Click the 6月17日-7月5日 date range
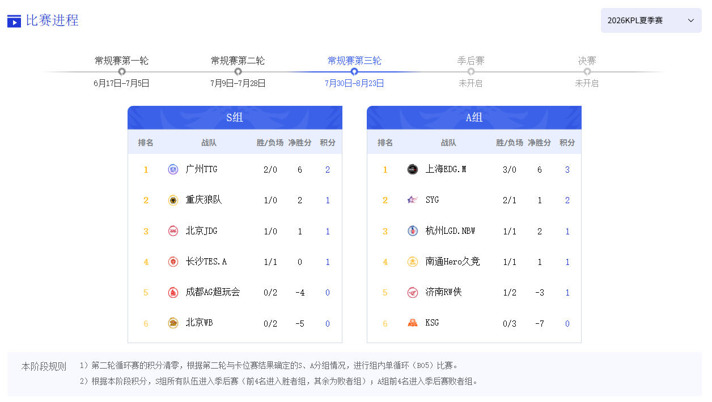 click(x=122, y=83)
